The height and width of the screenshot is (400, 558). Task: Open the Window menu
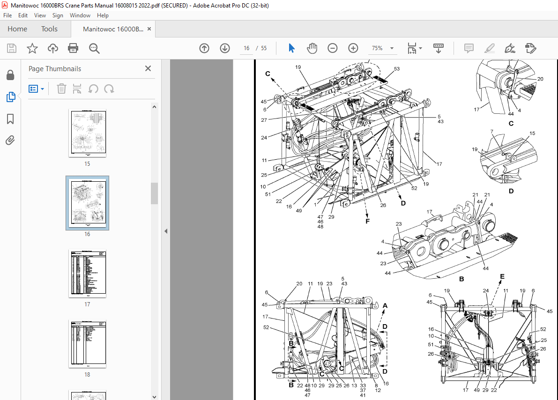(x=80, y=15)
